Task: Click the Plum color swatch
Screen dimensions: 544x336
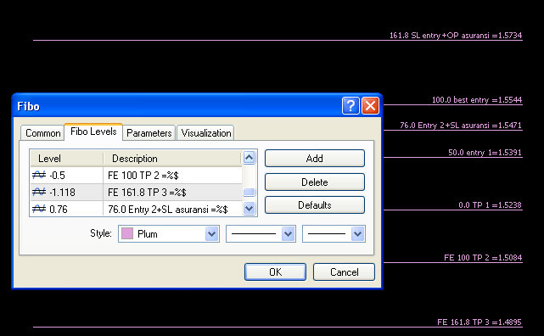Action: 127,233
